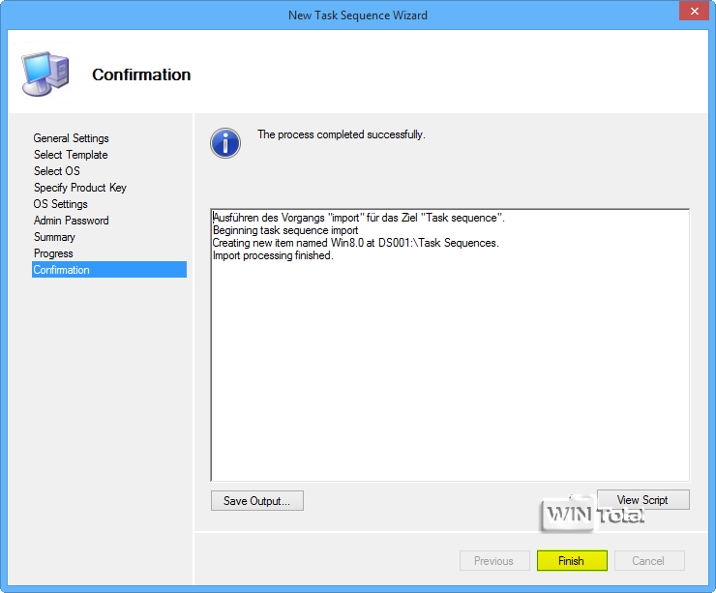Click 'Creating new item named Win8.0' line
Image resolution: width=716 pixels, height=593 pixels.
pyautogui.click(x=356, y=243)
